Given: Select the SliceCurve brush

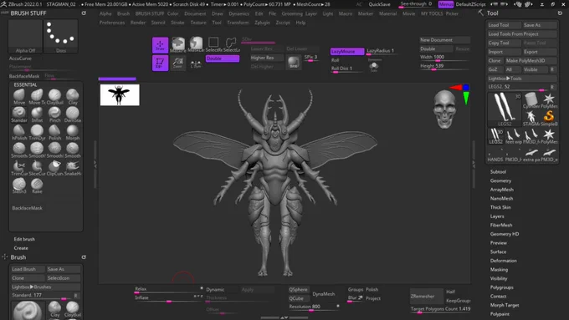Looking at the screenshot, I should [x=37, y=167].
